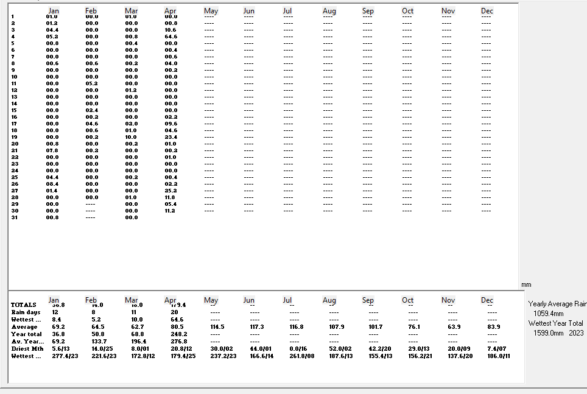
Task: Select the Rain days row label
Action: [x=26, y=312]
